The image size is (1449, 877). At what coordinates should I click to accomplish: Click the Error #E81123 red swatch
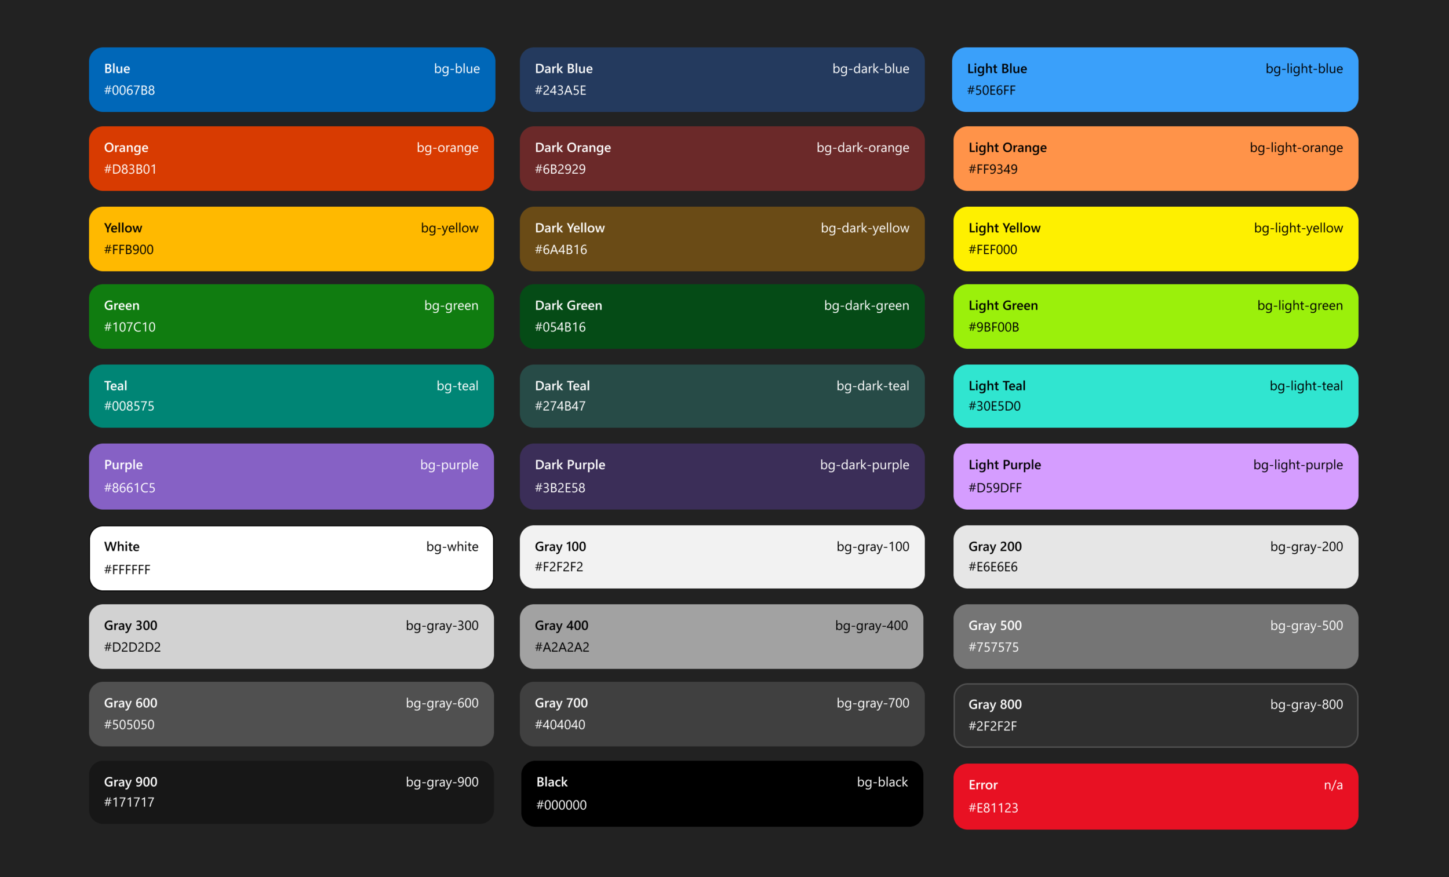[1155, 796]
